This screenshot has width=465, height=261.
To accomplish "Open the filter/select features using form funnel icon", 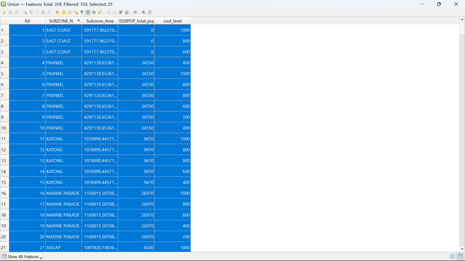I will pyautogui.click(x=82, y=12).
